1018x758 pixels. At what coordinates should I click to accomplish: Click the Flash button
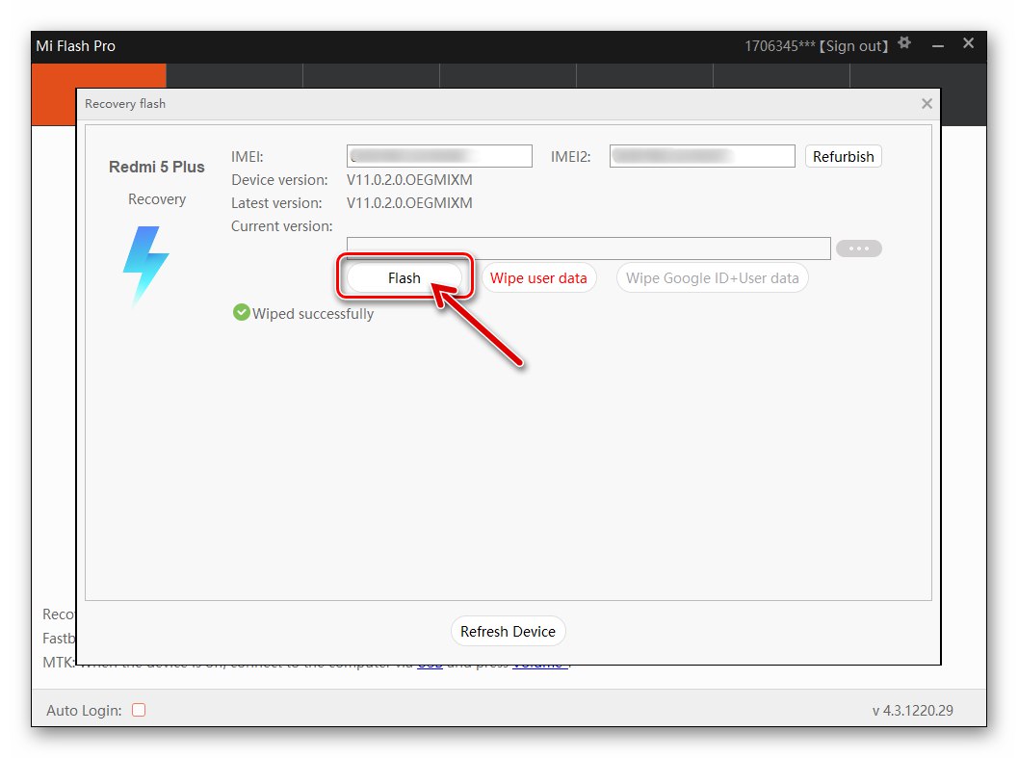coord(405,278)
